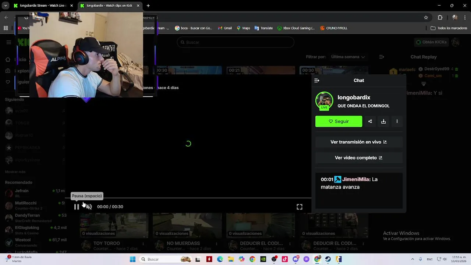Image resolution: width=471 pixels, height=265 pixels.
Task: Pause the clip with the pause icon
Action: (x=77, y=207)
